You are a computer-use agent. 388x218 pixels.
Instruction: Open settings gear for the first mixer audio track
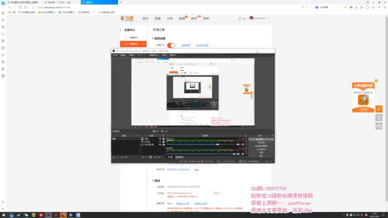coord(243,144)
